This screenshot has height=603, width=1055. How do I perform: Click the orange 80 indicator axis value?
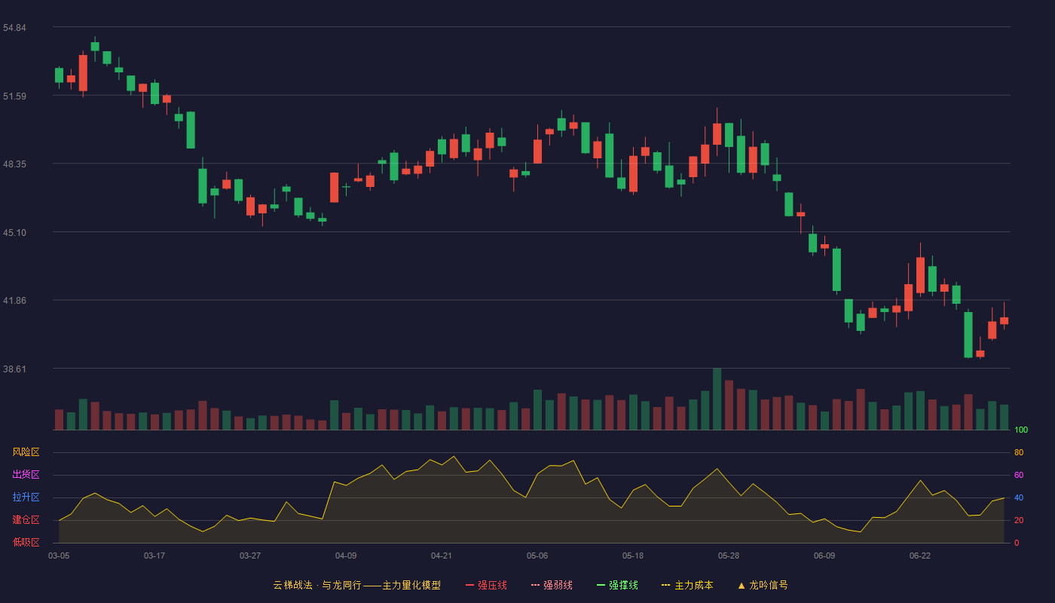click(1019, 453)
